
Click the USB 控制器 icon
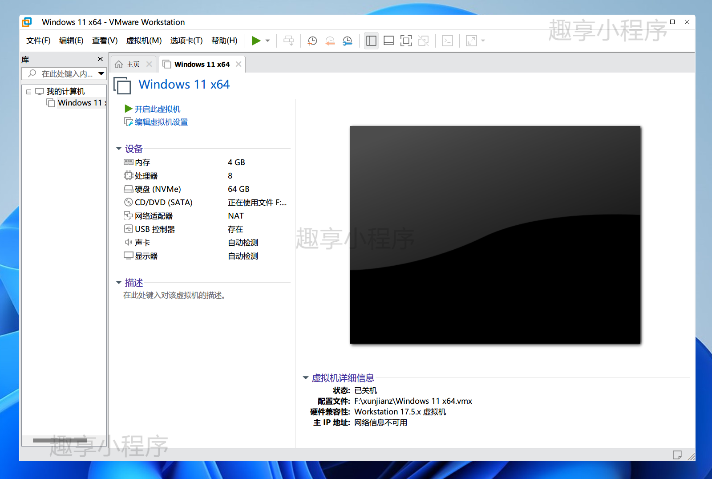tap(129, 229)
